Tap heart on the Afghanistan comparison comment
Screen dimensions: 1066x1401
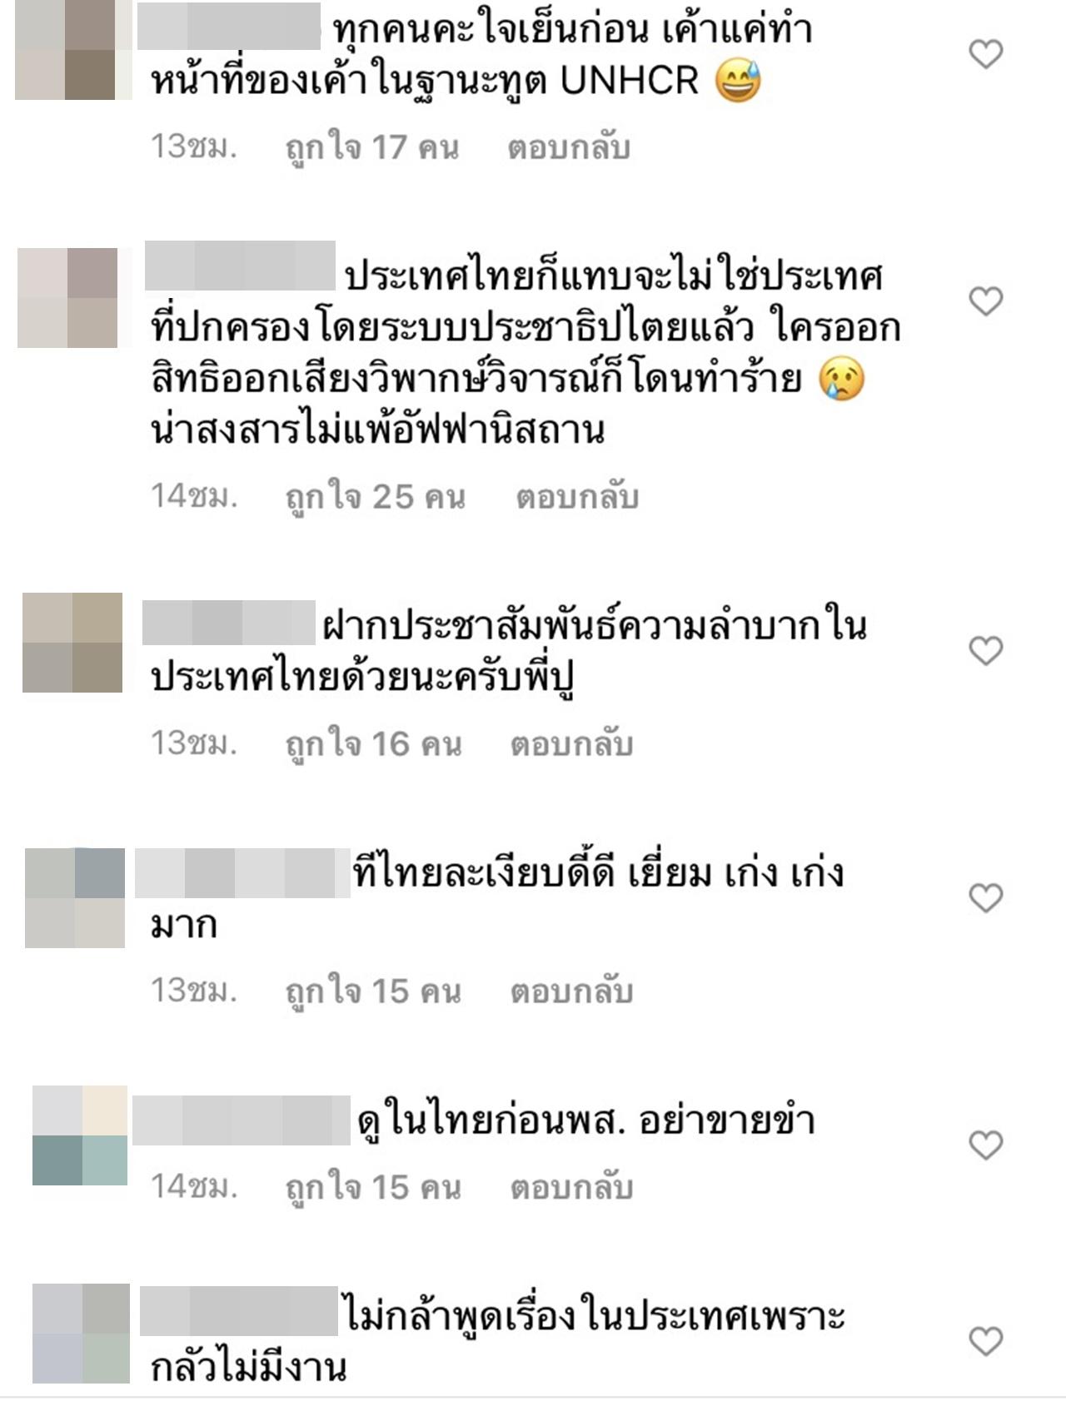pyautogui.click(x=986, y=301)
